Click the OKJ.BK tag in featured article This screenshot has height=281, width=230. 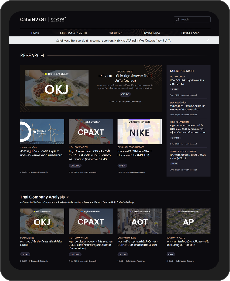pyautogui.click(x=125, y=94)
